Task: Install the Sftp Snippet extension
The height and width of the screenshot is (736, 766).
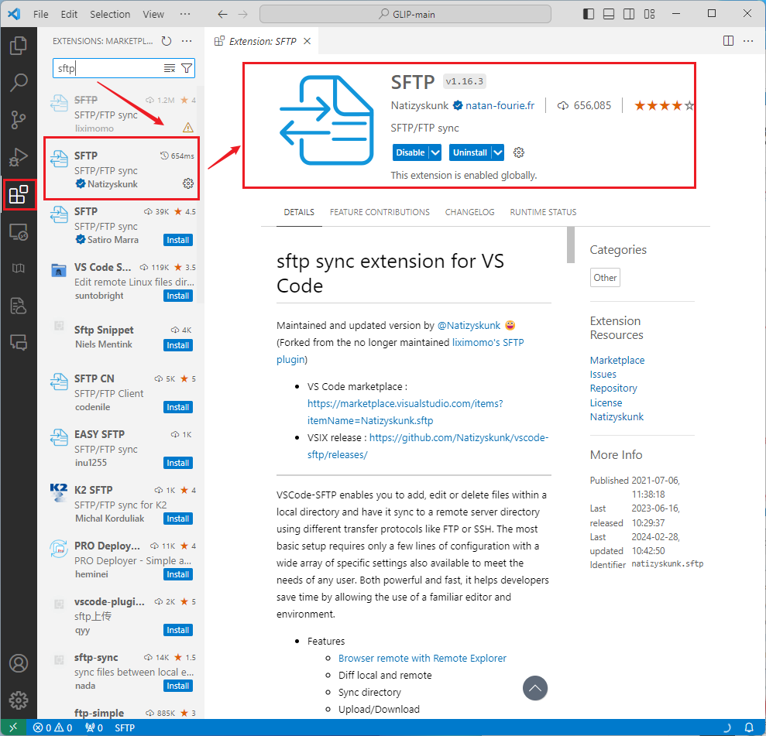Action: tap(178, 345)
